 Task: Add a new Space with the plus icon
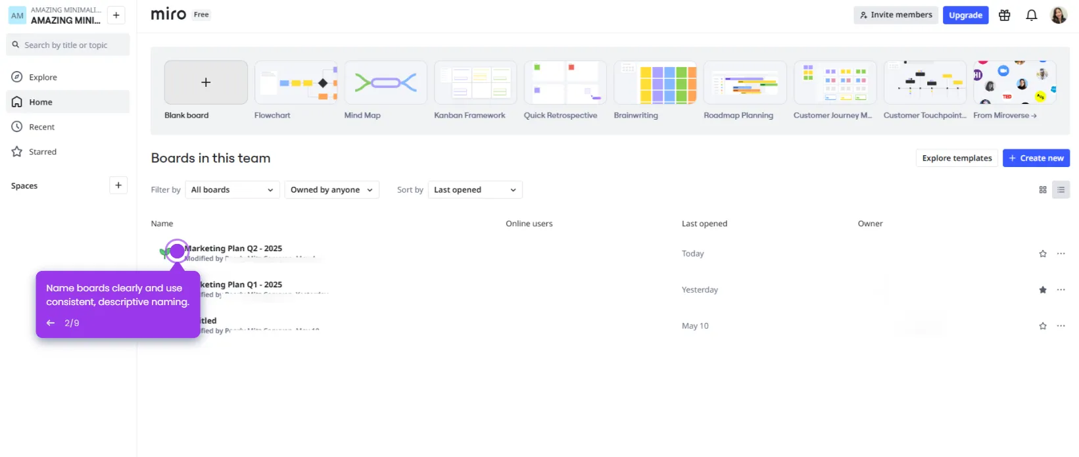coord(118,185)
